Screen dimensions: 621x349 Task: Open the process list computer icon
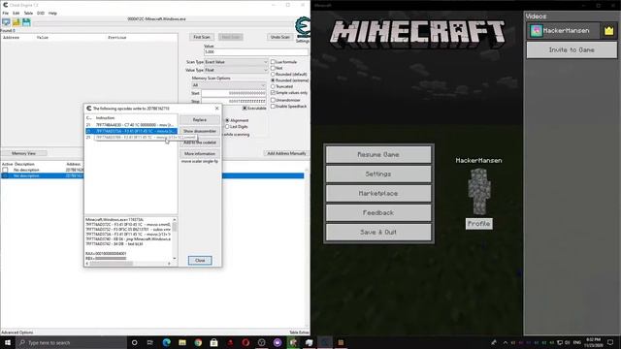pyautogui.click(x=6, y=22)
